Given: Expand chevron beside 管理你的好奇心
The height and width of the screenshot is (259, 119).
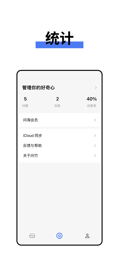Looking at the screenshot, I should click(x=96, y=88).
